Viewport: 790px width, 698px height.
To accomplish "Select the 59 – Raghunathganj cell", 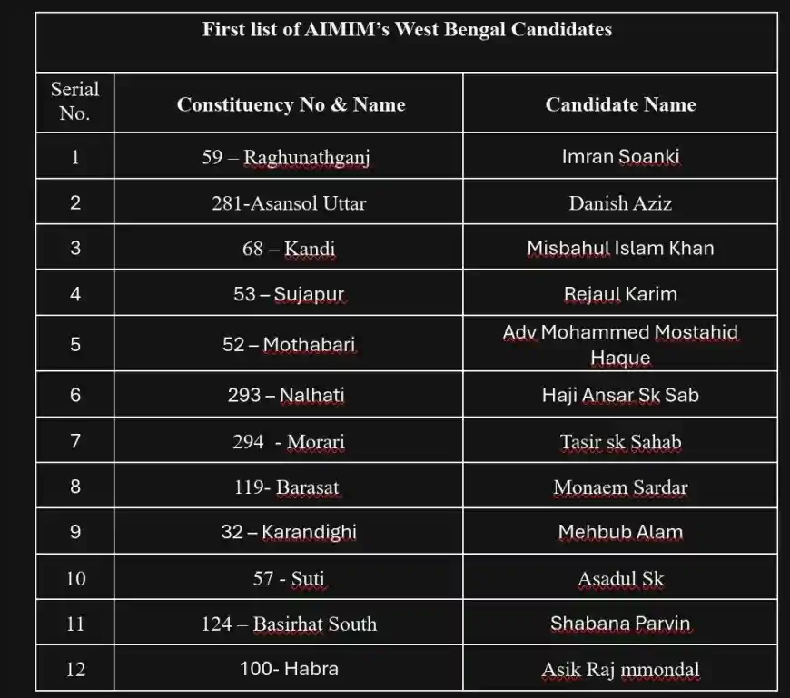I will tap(286, 157).
